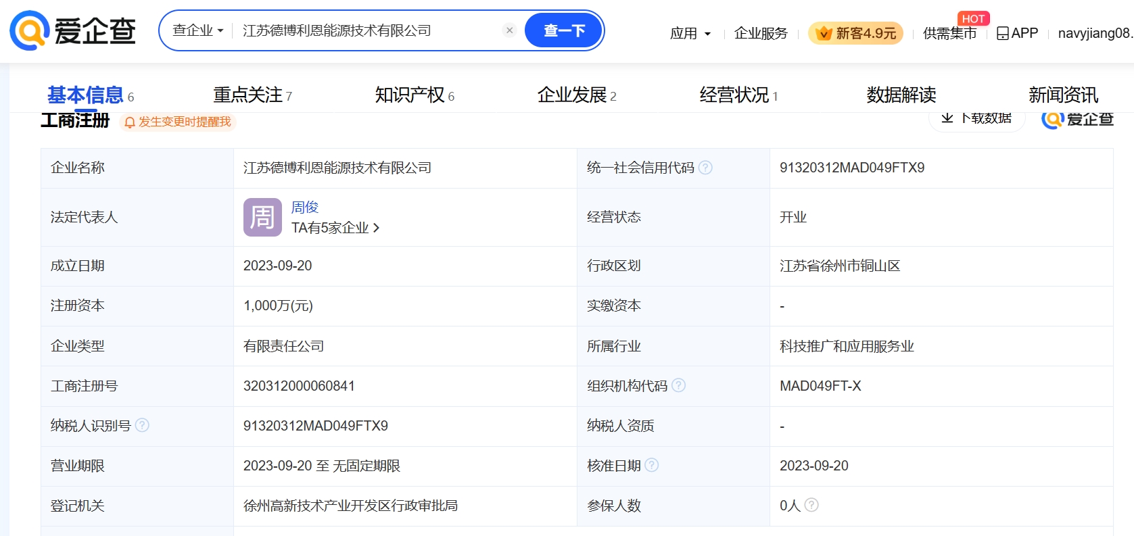Open the 企业服务 link
This screenshot has width=1134, height=536.
tap(761, 33)
